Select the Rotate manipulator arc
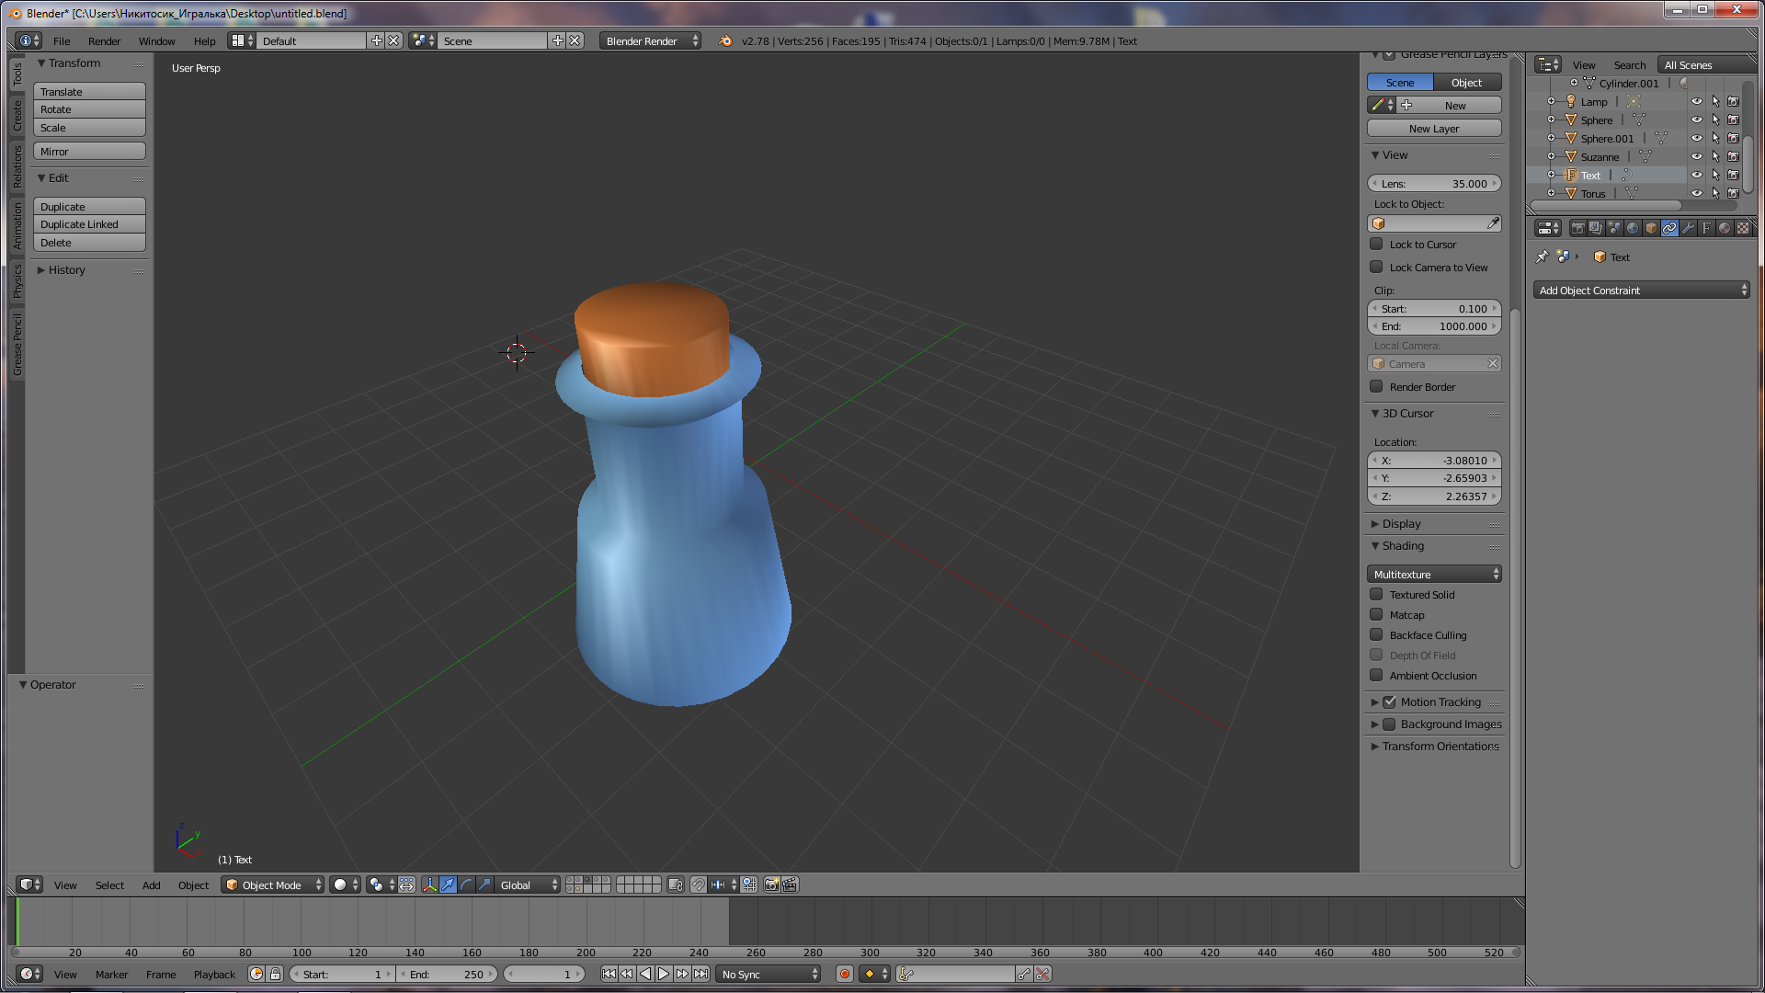The image size is (1765, 993). tap(466, 885)
